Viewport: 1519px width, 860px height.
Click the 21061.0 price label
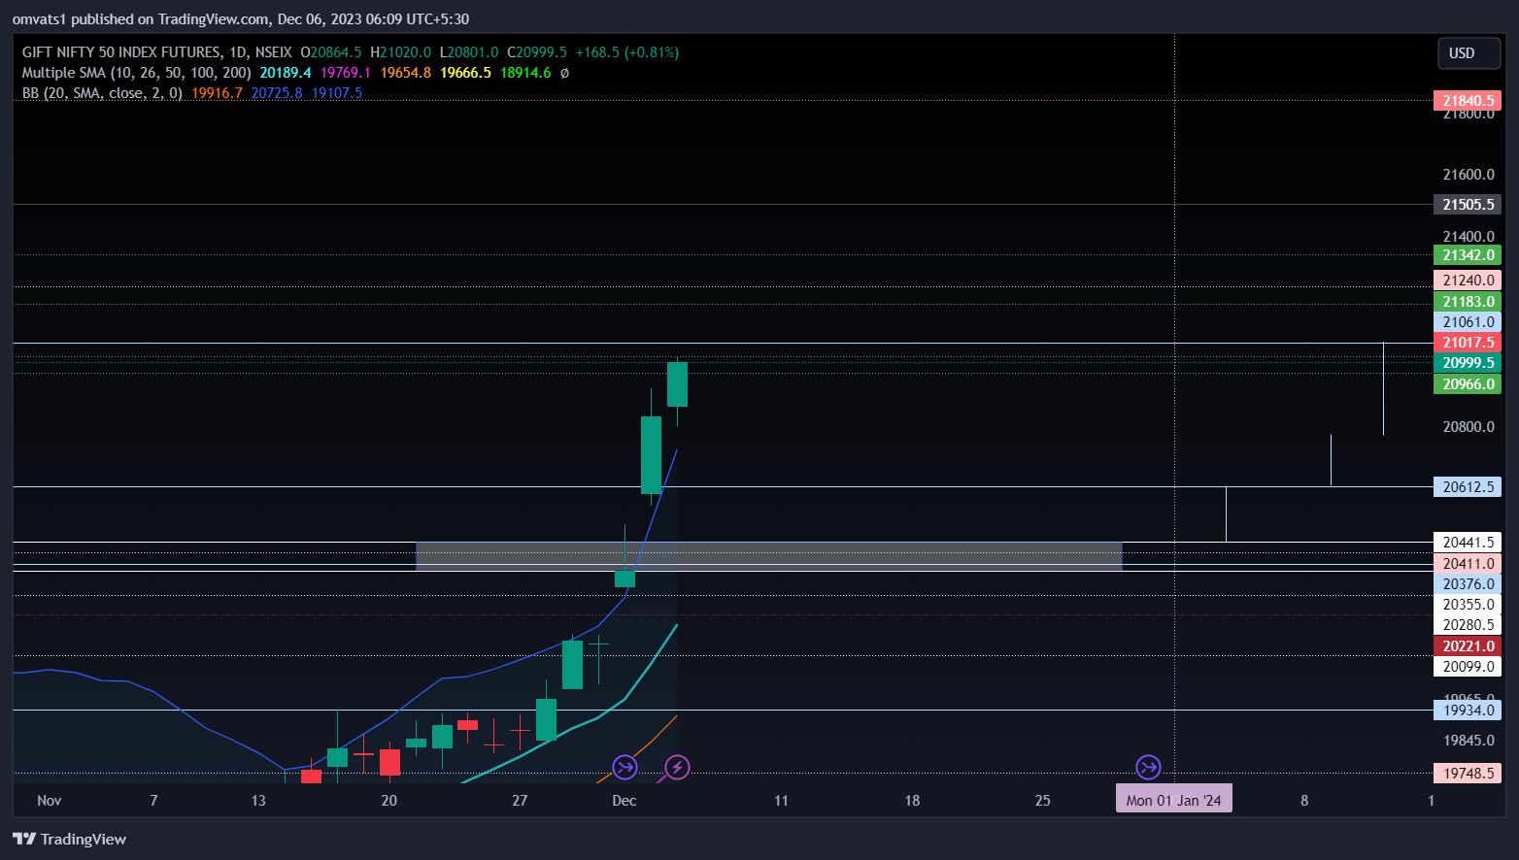[x=1468, y=322]
